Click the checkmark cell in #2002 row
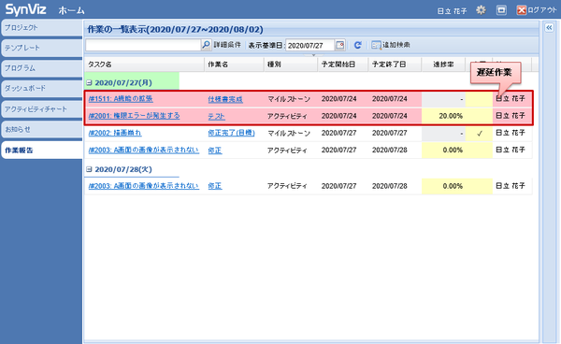Screen dimensions: 561x344 tap(479, 133)
